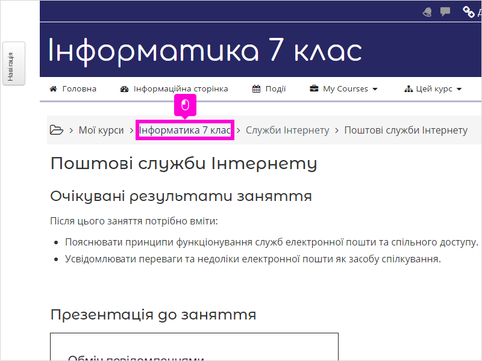
Task: Click Поштові служби Інтернету breadcrumb link
Action: click(x=405, y=130)
